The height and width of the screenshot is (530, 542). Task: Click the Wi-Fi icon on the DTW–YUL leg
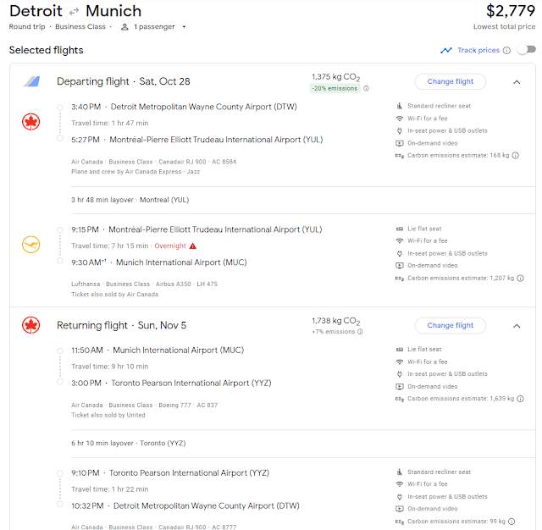[399, 119]
